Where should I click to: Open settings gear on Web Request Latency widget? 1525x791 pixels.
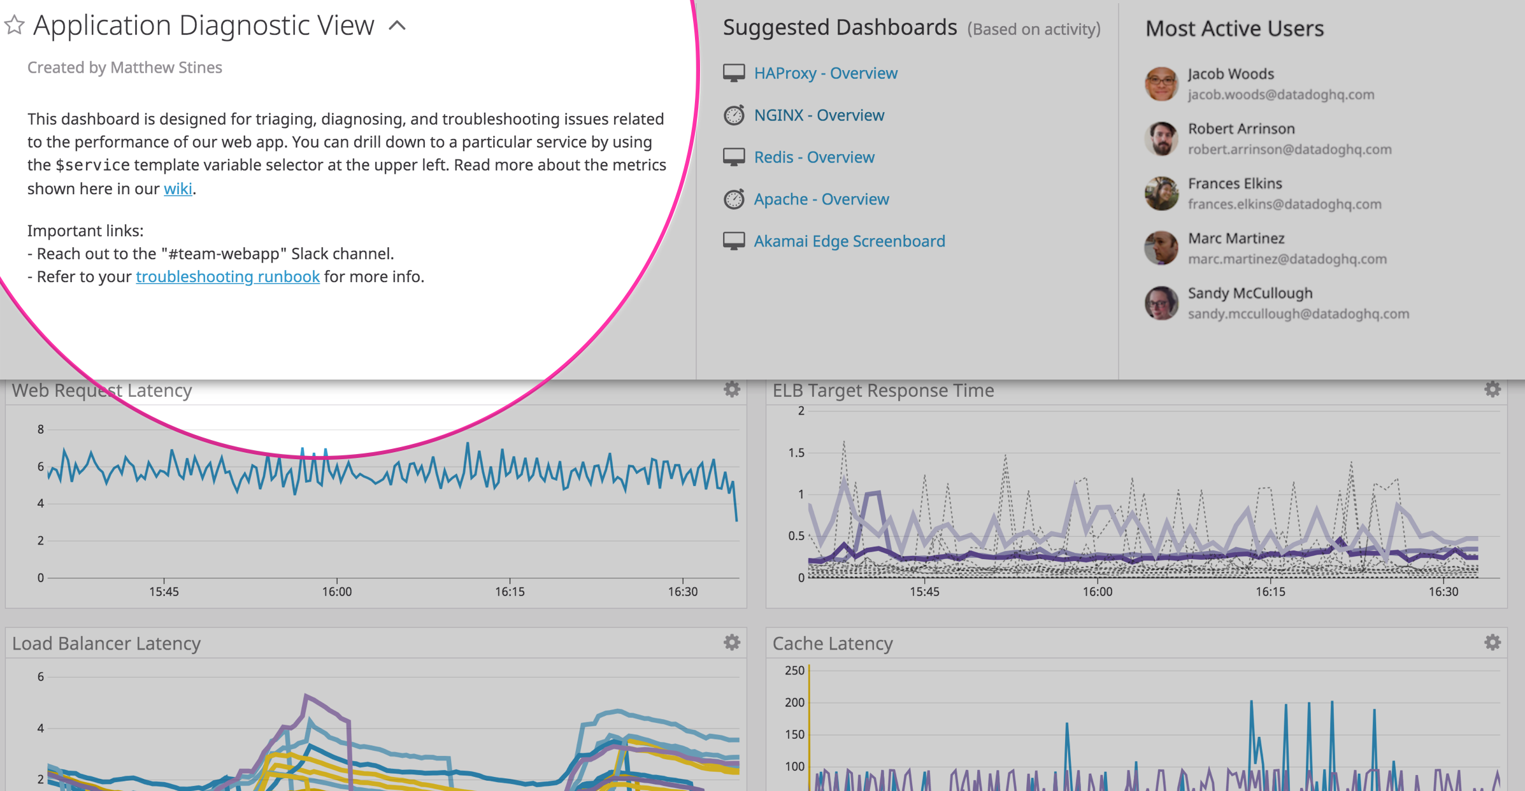pyautogui.click(x=731, y=389)
